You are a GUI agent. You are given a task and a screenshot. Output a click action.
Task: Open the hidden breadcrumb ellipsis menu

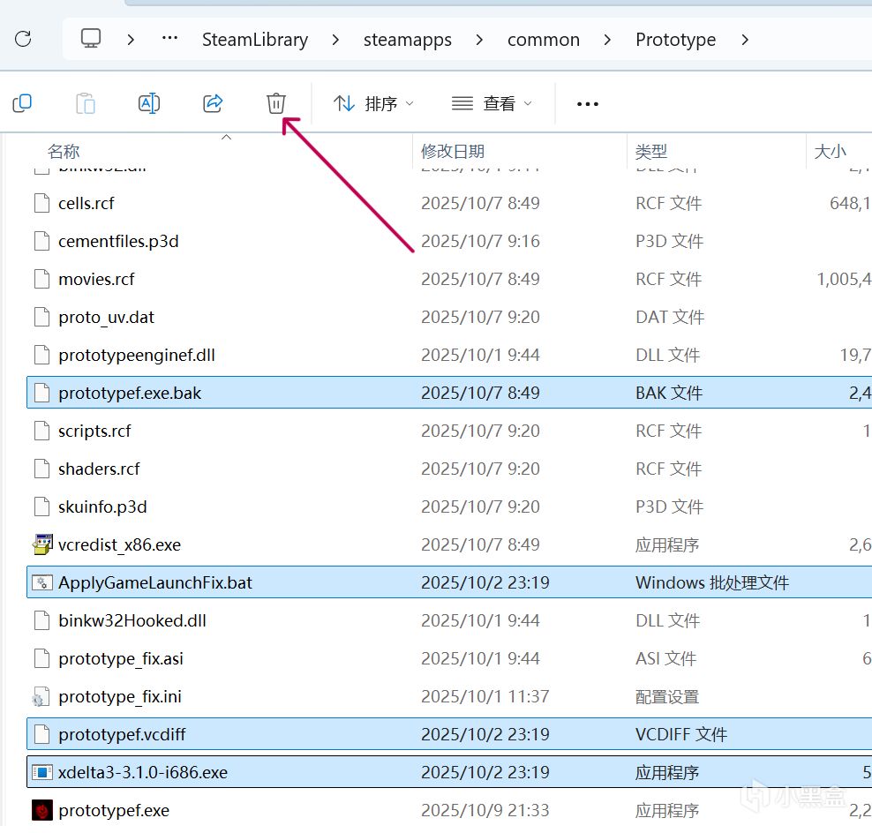169,38
